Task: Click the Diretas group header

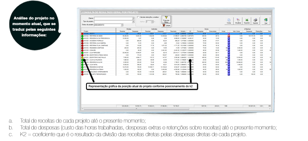Action: tap(129, 29)
